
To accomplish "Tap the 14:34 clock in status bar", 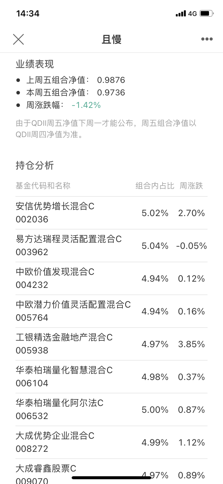I will [28, 13].
